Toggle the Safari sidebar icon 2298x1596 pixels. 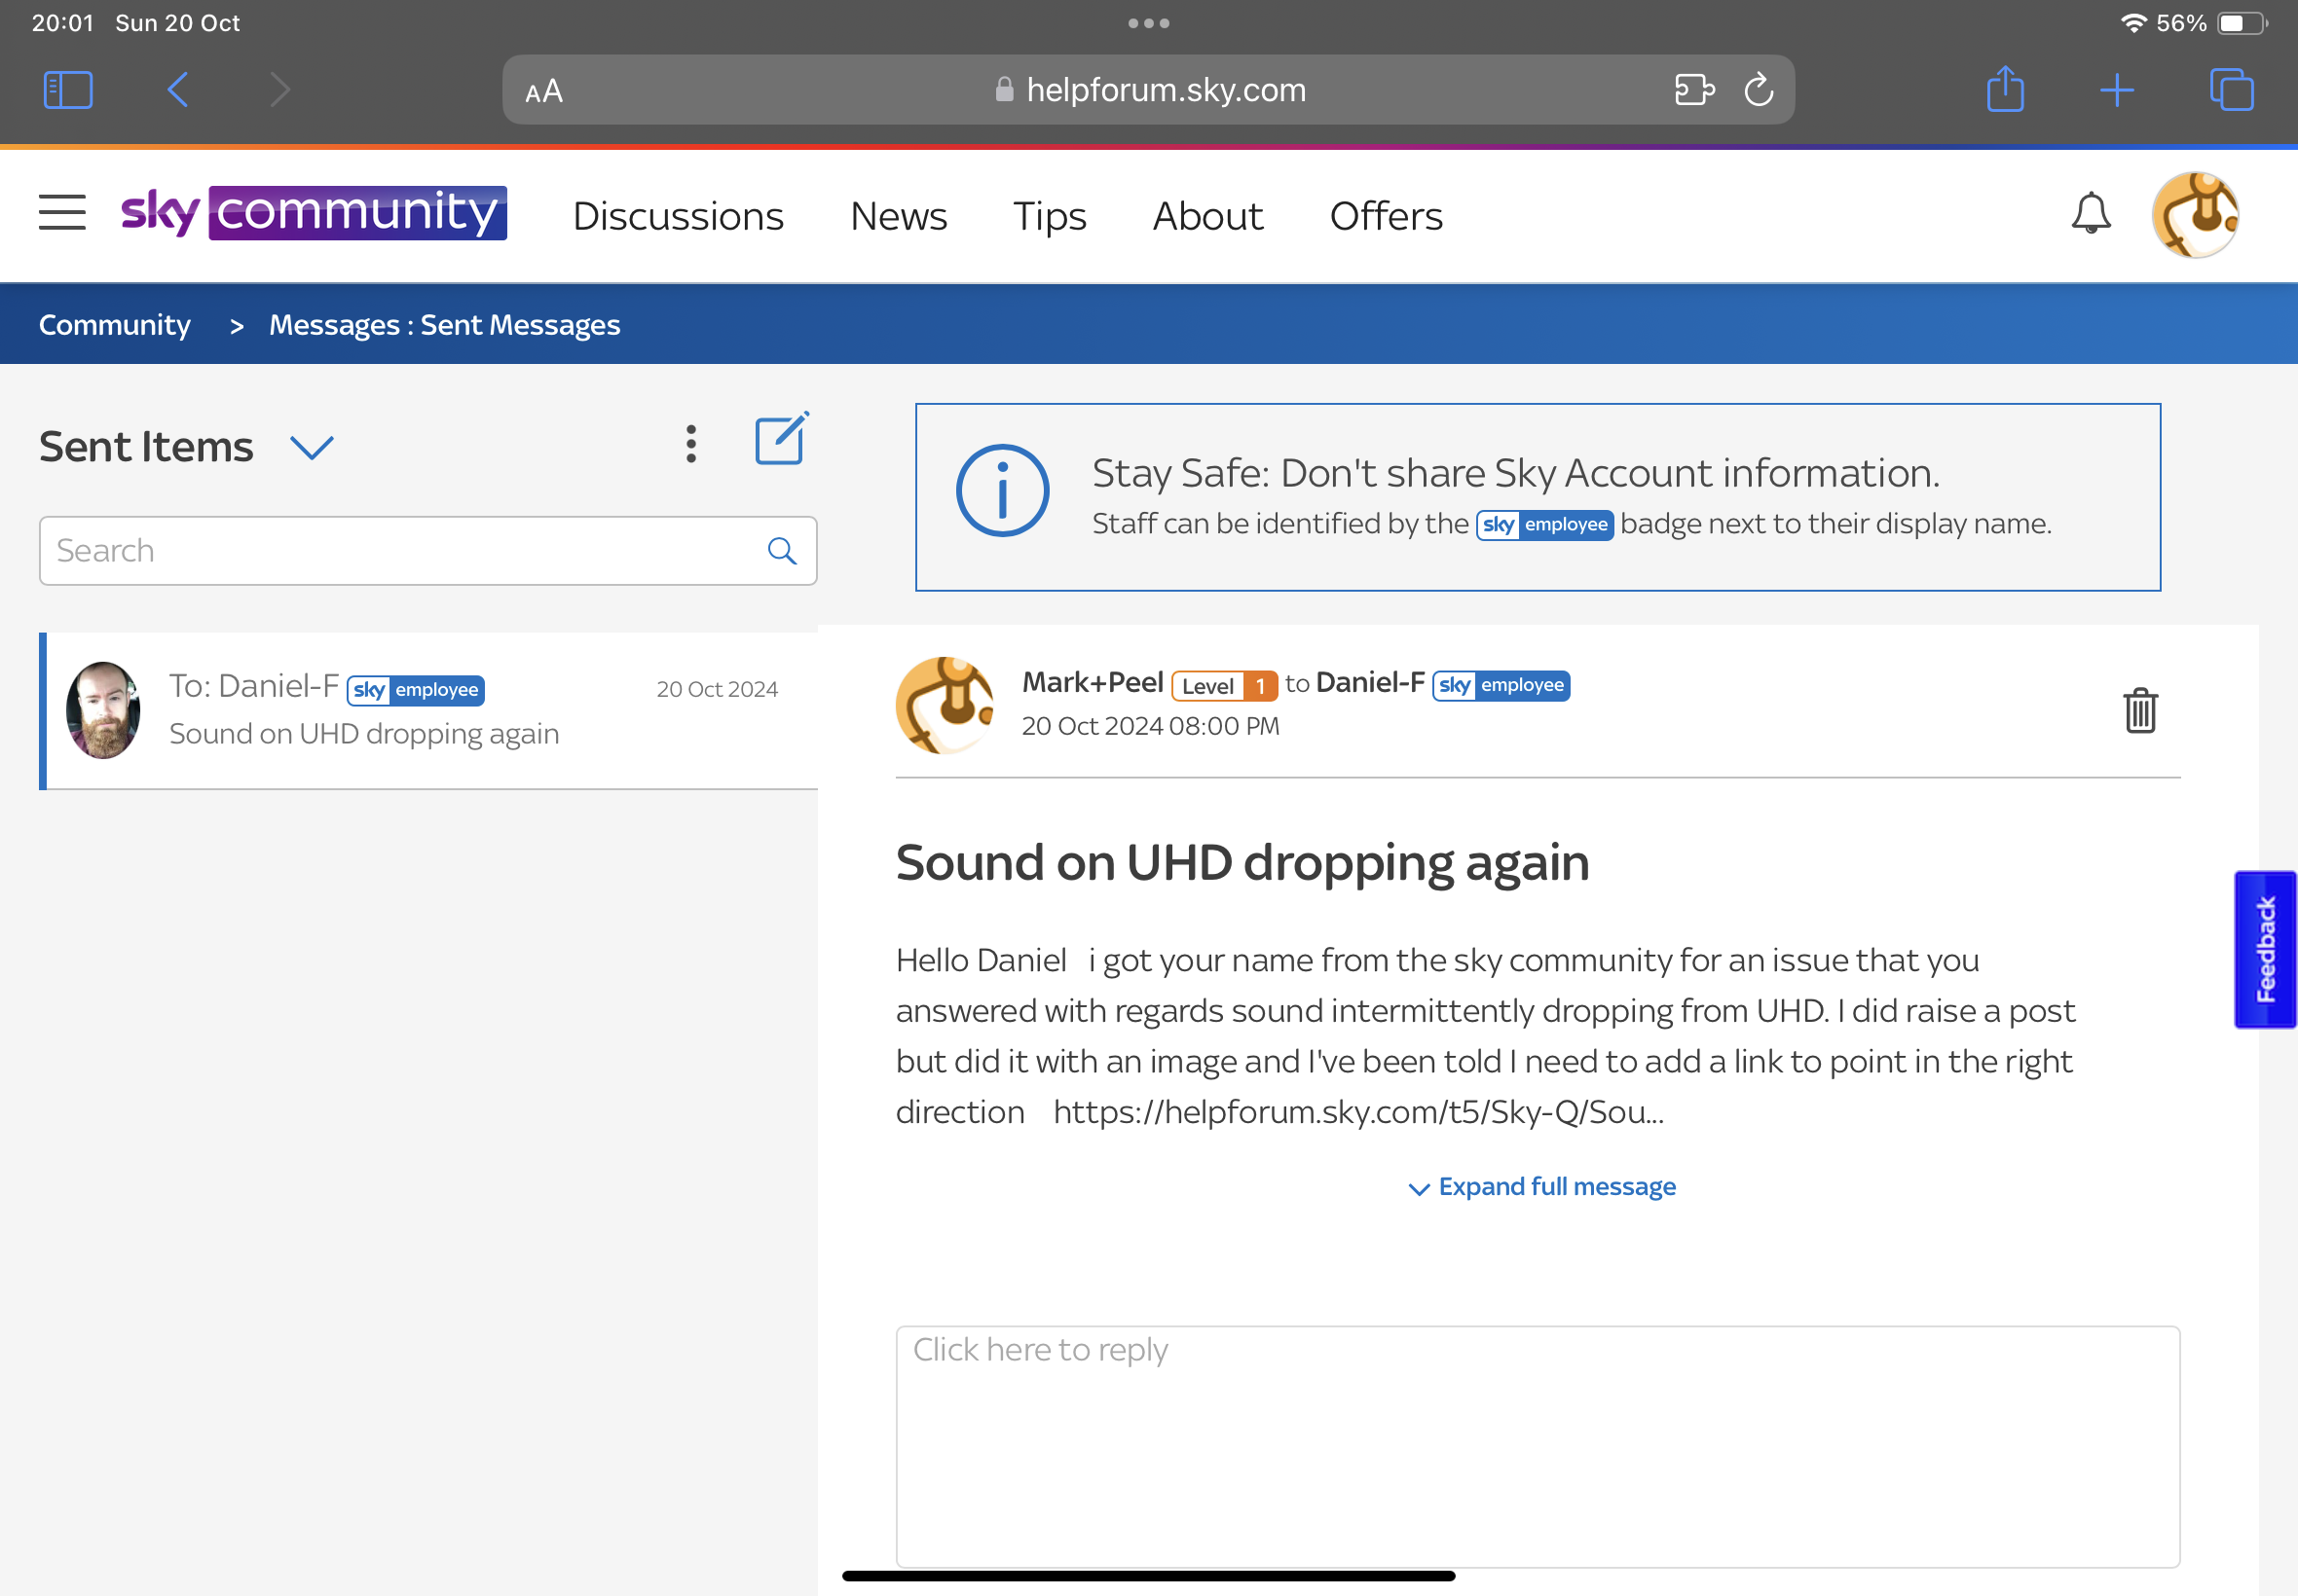68,89
